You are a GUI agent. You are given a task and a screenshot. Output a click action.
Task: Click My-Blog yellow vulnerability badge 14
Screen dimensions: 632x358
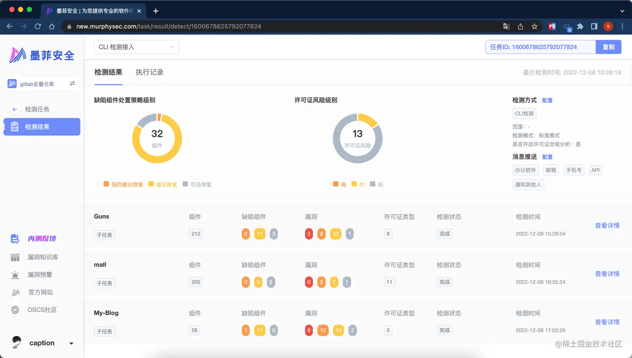[339, 330]
